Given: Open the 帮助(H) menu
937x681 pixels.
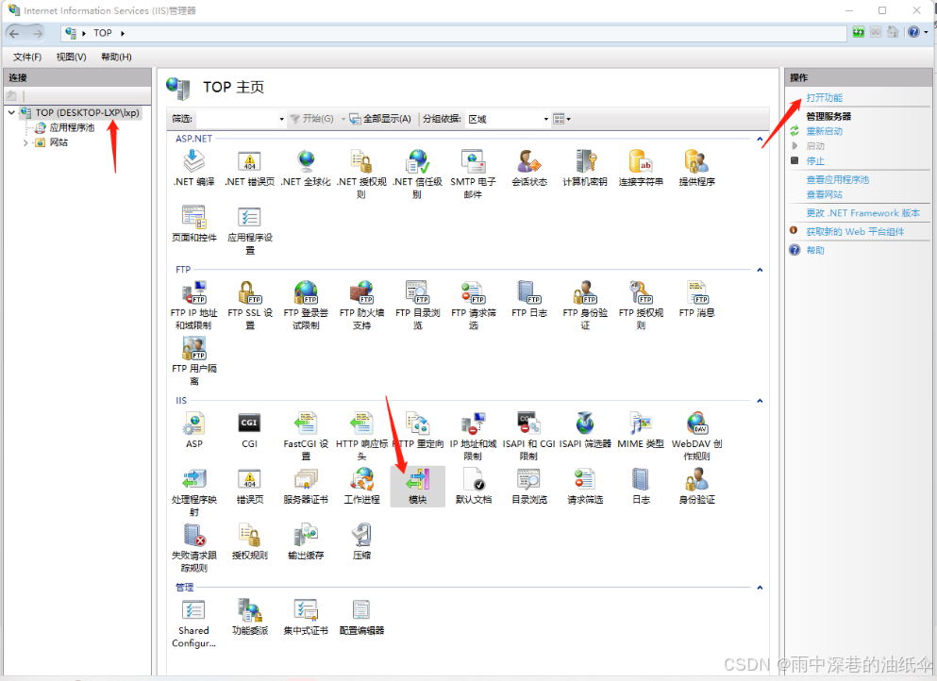Looking at the screenshot, I should pyautogui.click(x=116, y=57).
